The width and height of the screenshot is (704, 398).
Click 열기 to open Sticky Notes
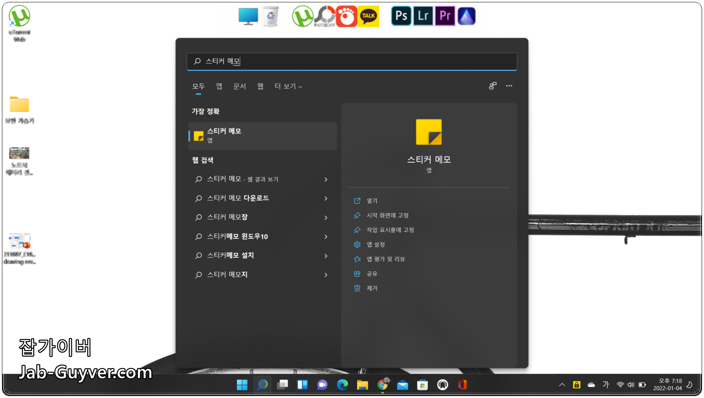372,201
